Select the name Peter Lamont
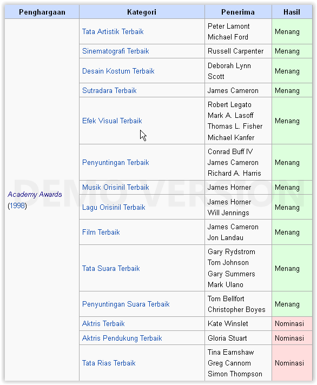317x385 pixels. pos(229,26)
